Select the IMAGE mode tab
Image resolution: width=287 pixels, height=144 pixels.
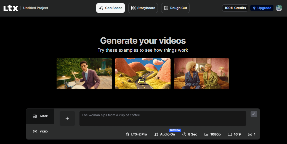(40, 116)
